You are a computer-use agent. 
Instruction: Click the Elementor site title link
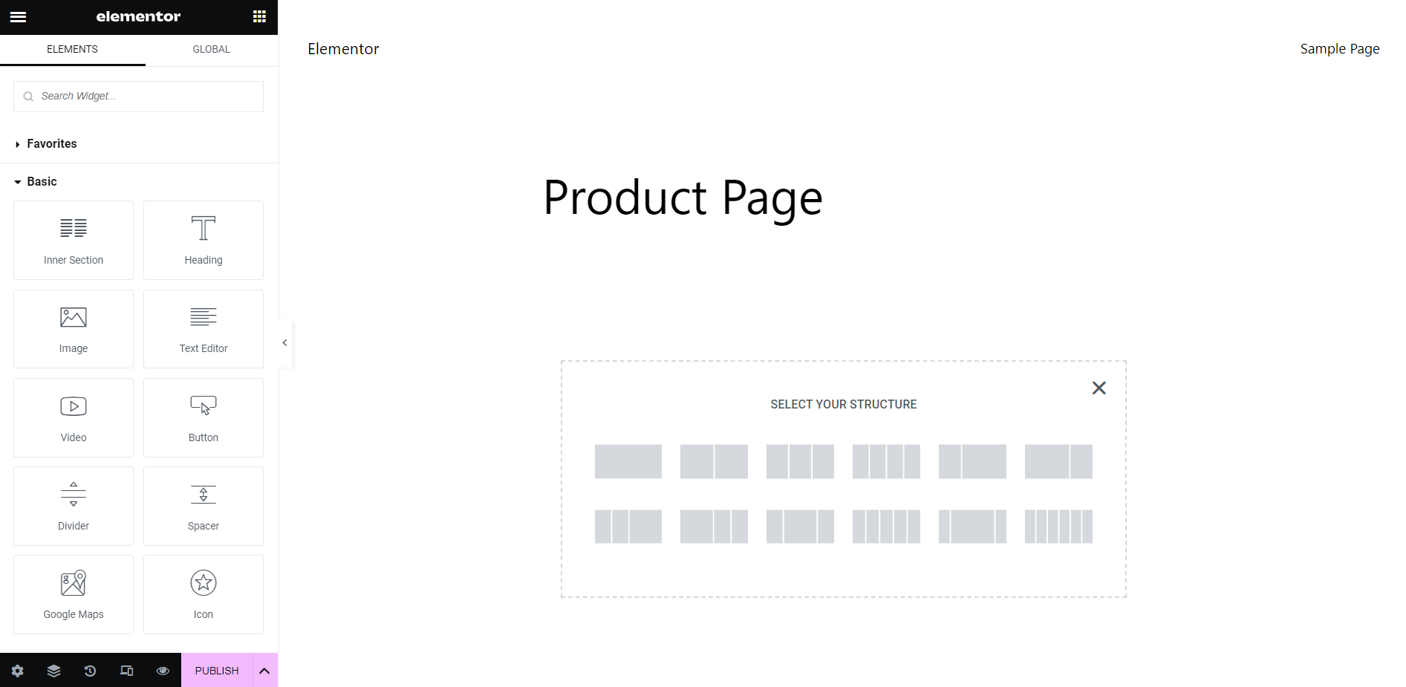343,49
